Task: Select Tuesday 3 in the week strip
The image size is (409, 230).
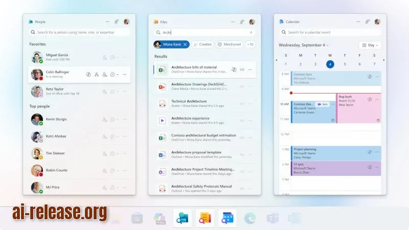Action: (x=315, y=64)
